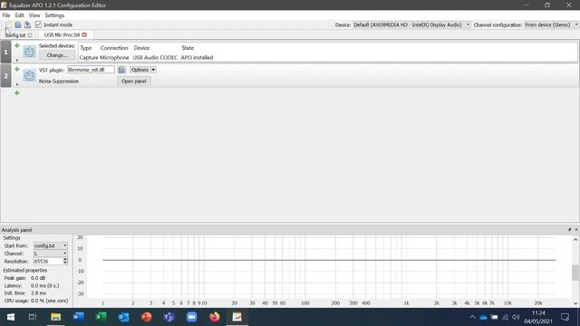The width and height of the screenshot is (580, 326).
Task: Open the analysis Channel dropdown
Action: tap(51, 254)
